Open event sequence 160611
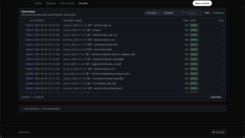Screen dimensions: 245x138 (29, 59)
